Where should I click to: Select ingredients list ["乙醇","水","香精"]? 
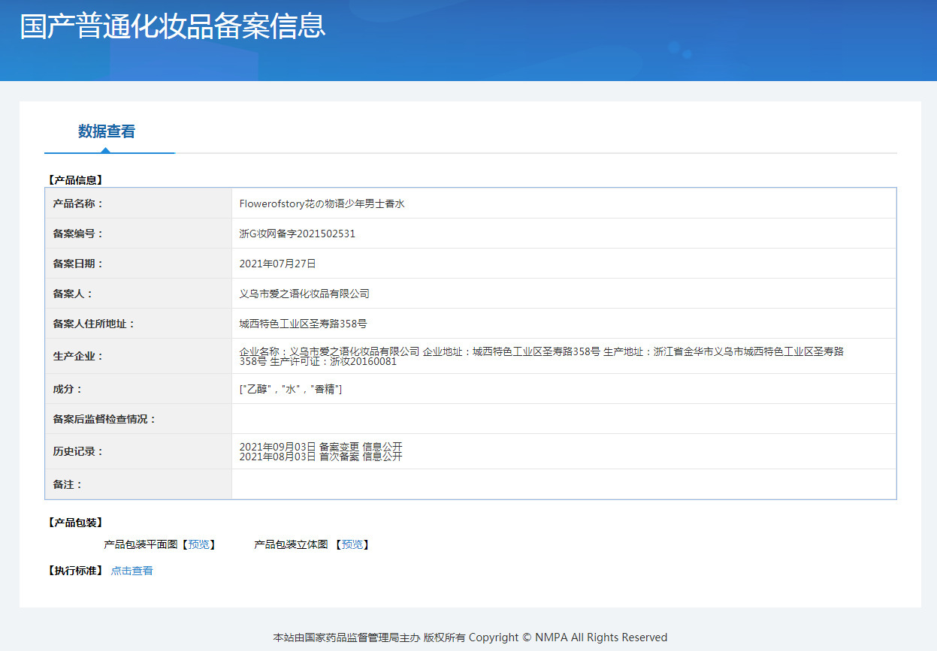click(291, 389)
